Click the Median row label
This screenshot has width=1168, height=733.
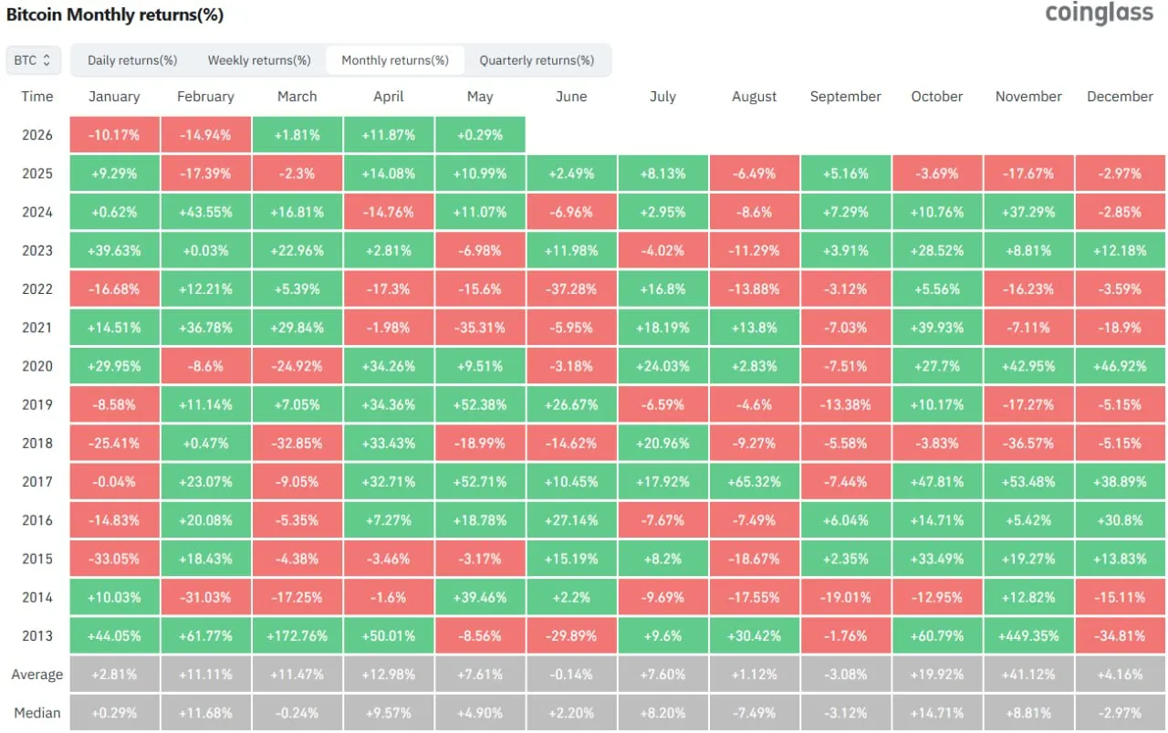coord(37,713)
